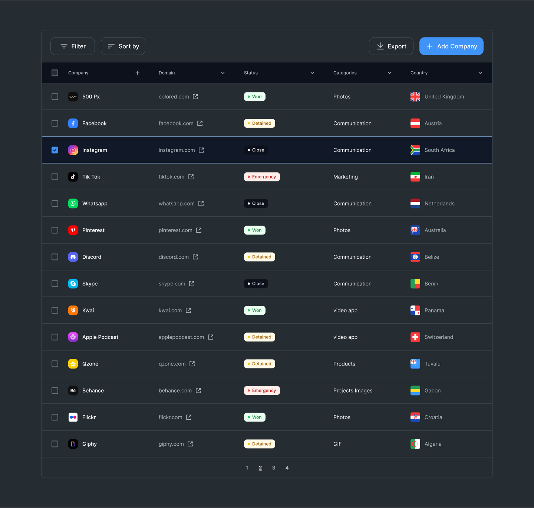
Task: Click the Netherlands country text
Action: [439, 203]
